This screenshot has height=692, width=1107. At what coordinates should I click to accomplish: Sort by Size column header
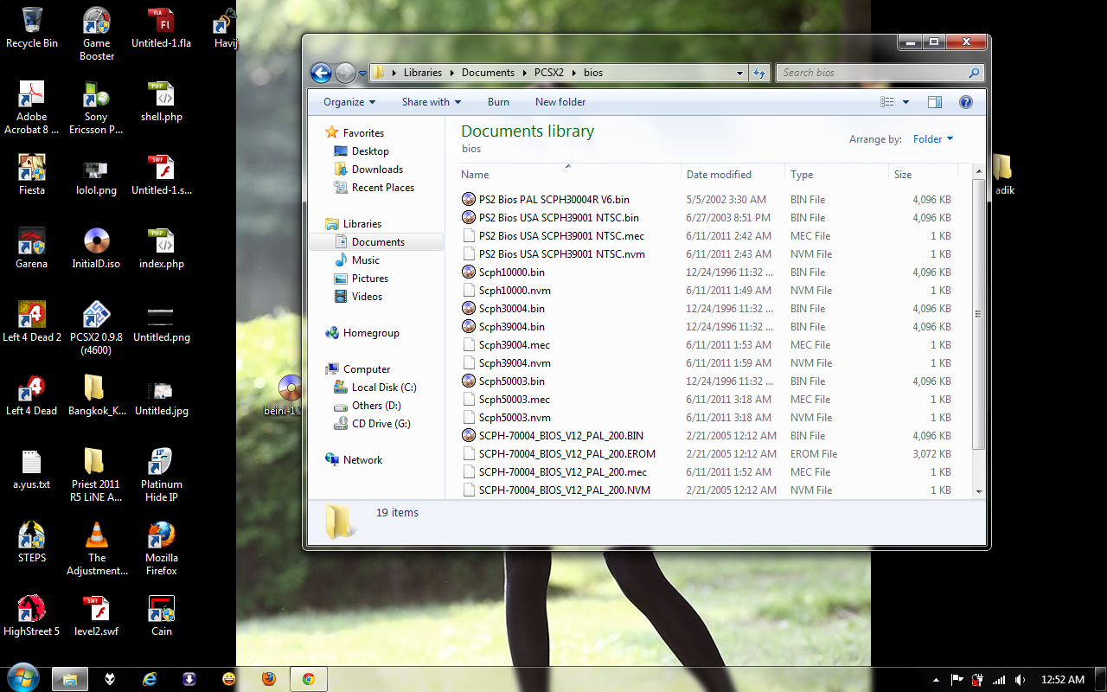(923, 175)
